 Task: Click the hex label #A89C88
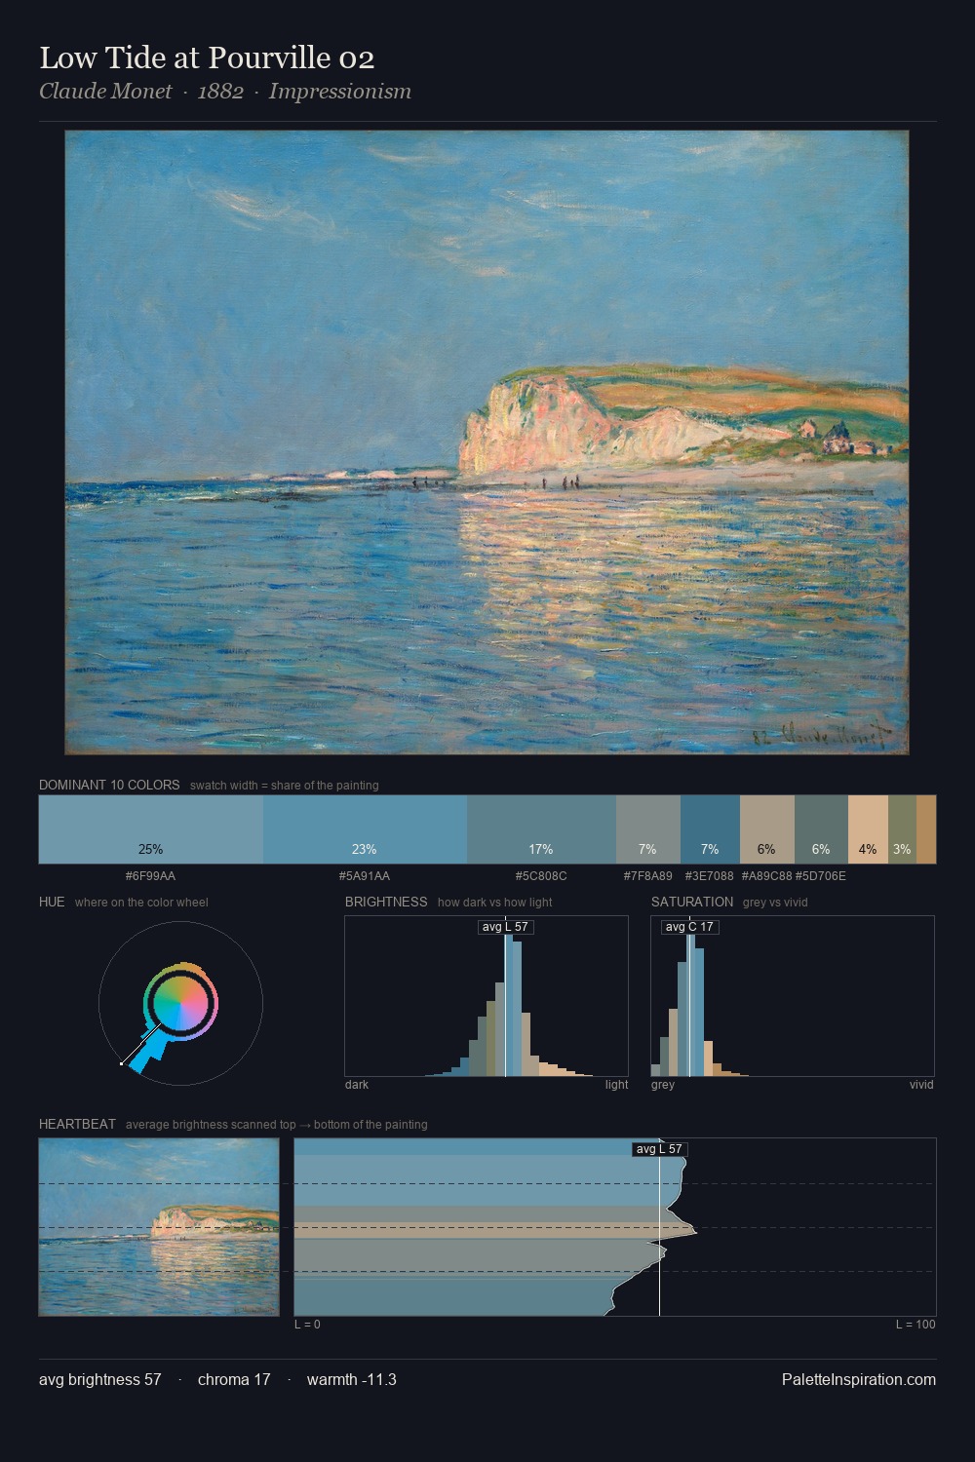click(766, 876)
